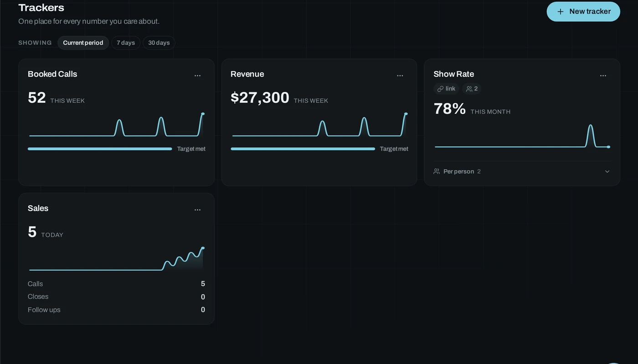
Task: Click the Sales card title
Action: 38,208
